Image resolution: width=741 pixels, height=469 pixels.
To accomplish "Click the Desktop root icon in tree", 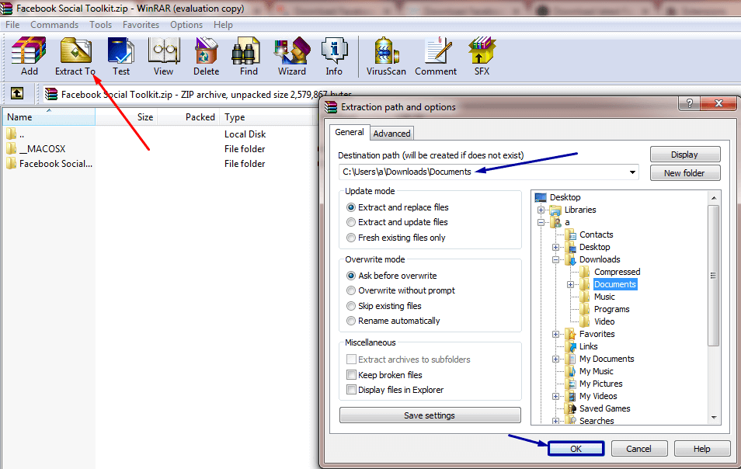I will (541, 197).
